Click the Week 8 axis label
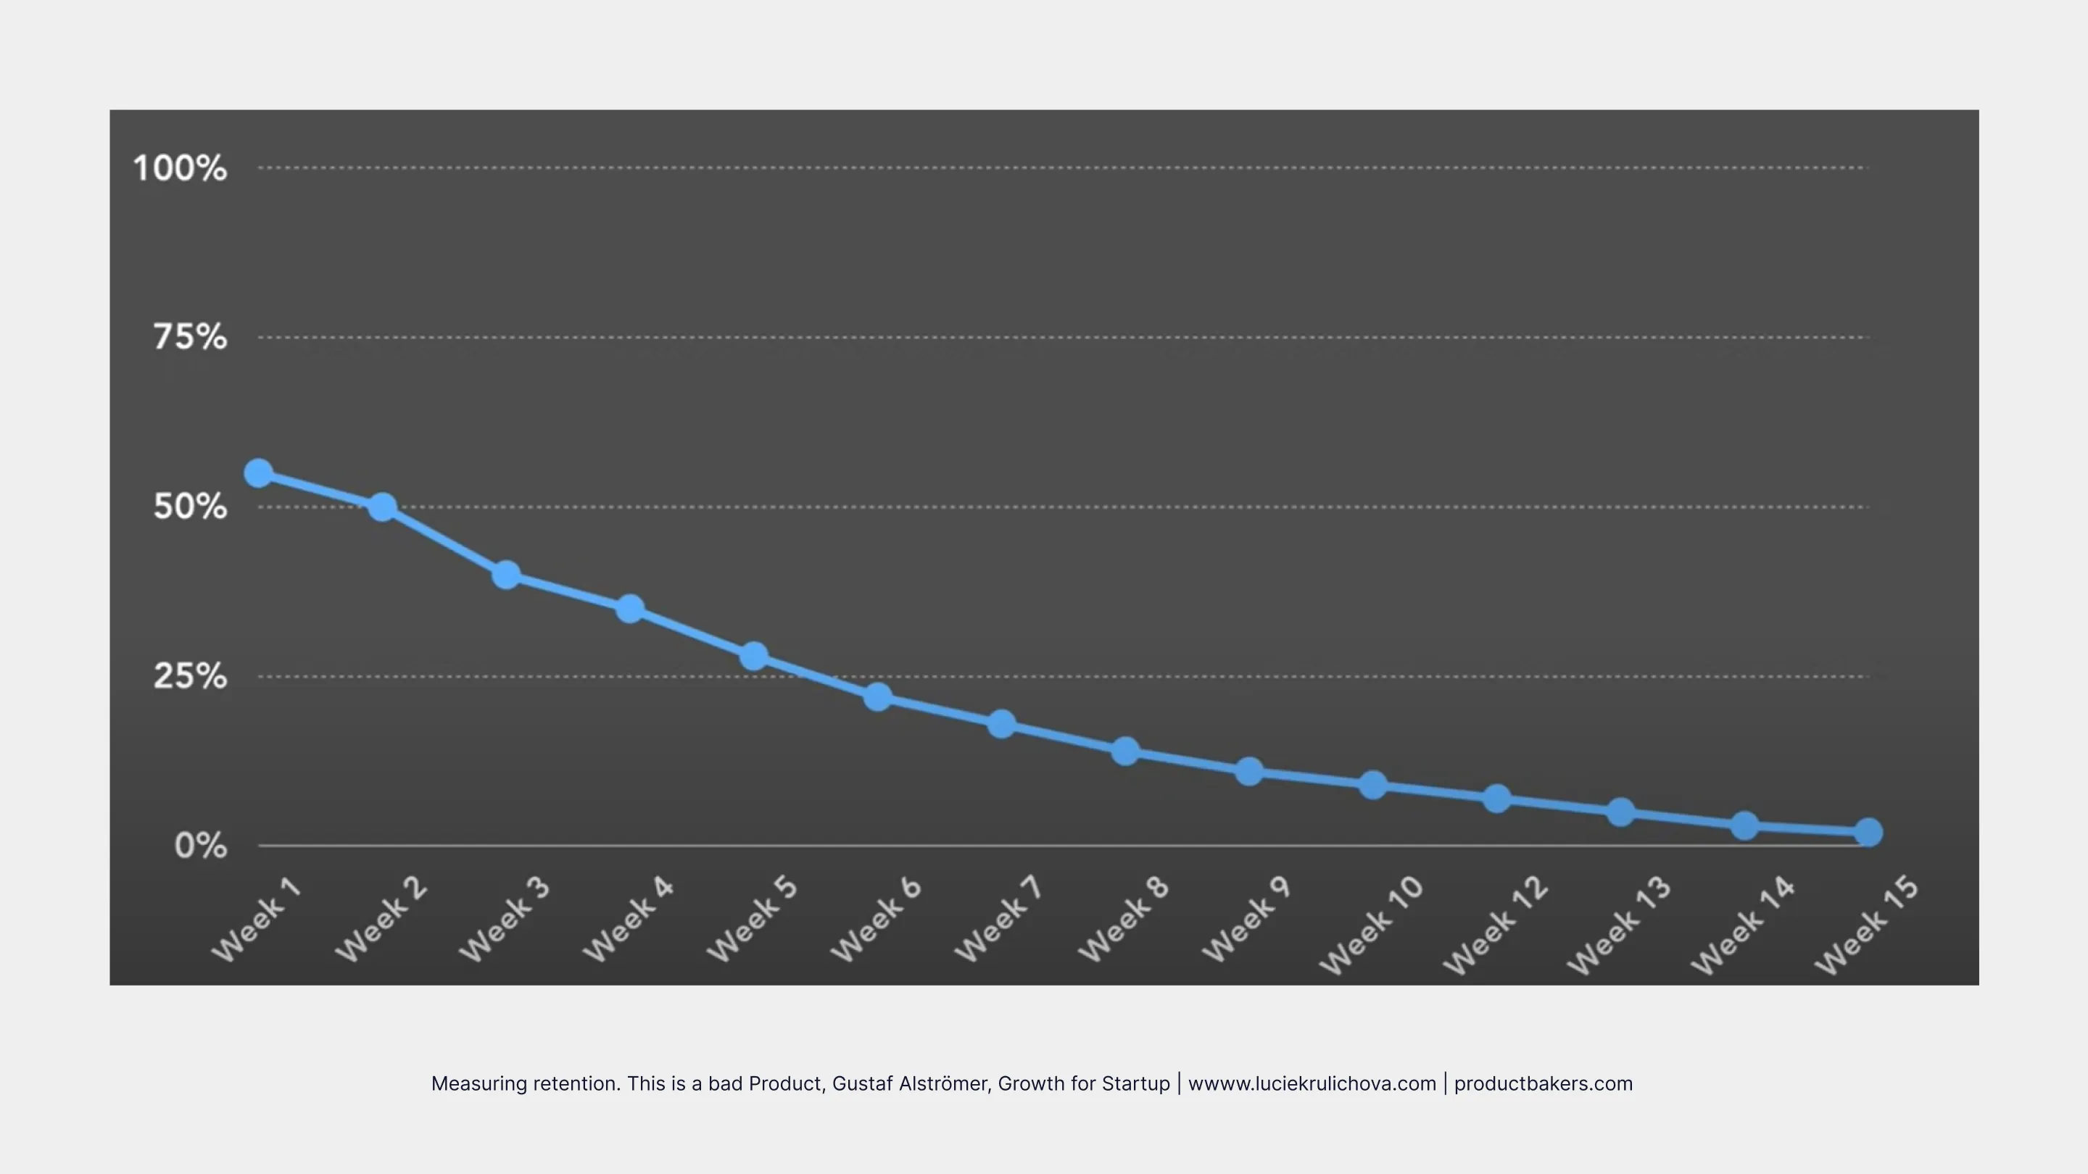Viewport: 2088px width, 1174px height. 1124,919
